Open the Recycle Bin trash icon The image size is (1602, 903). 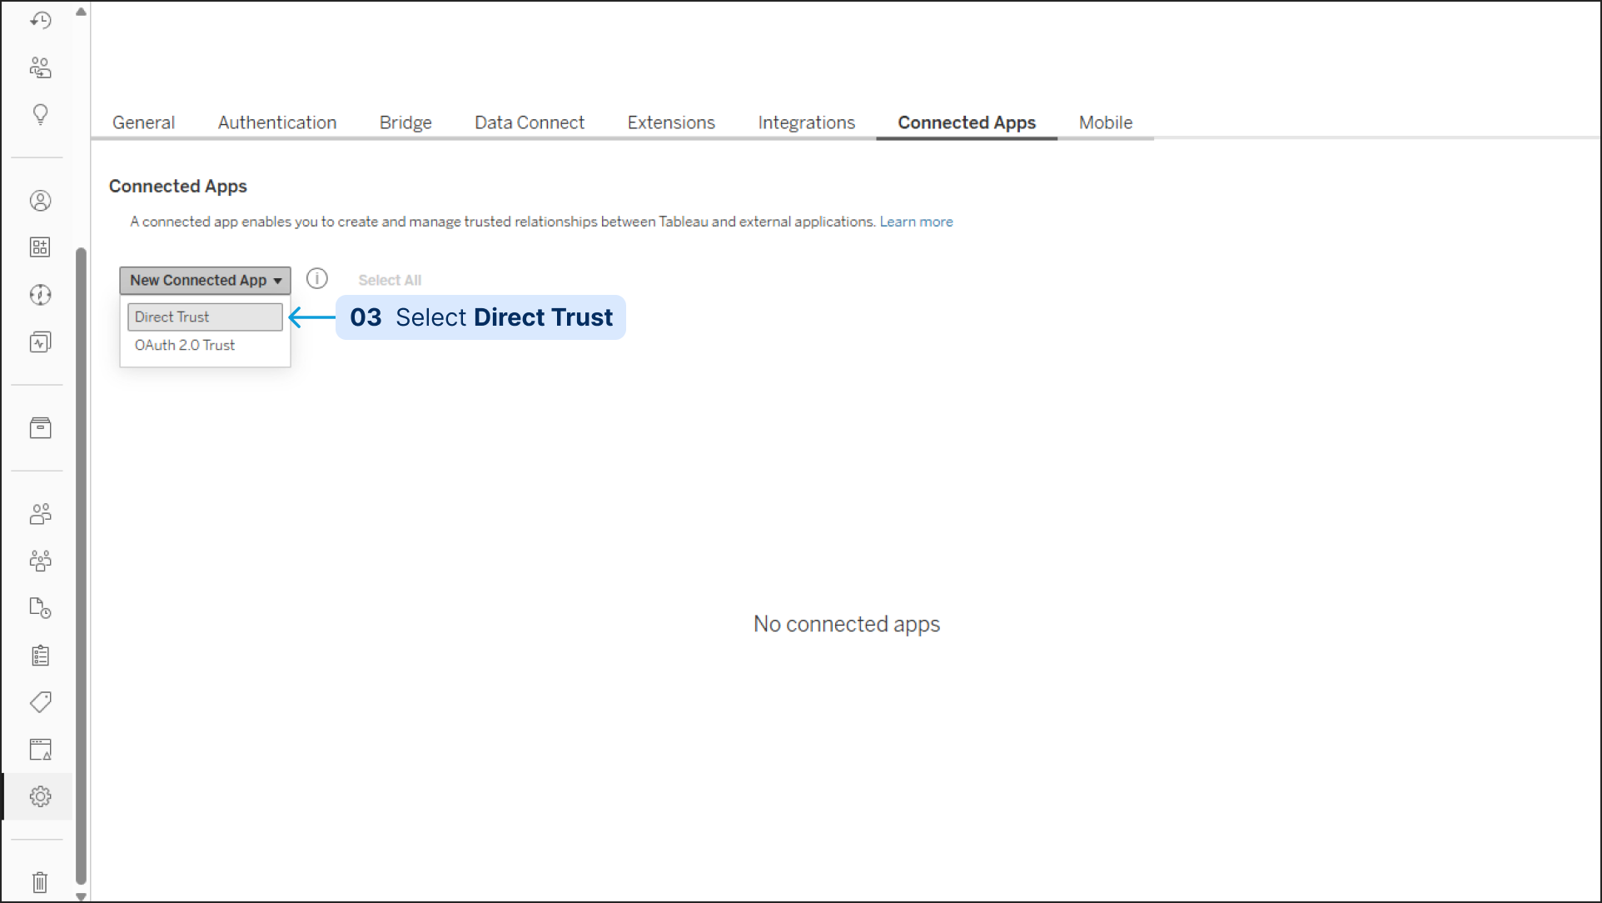click(x=40, y=881)
